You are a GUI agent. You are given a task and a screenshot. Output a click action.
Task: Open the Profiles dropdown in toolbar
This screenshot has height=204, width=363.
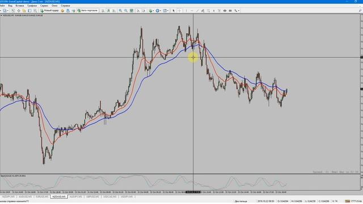pyautogui.click(x=5, y=11)
